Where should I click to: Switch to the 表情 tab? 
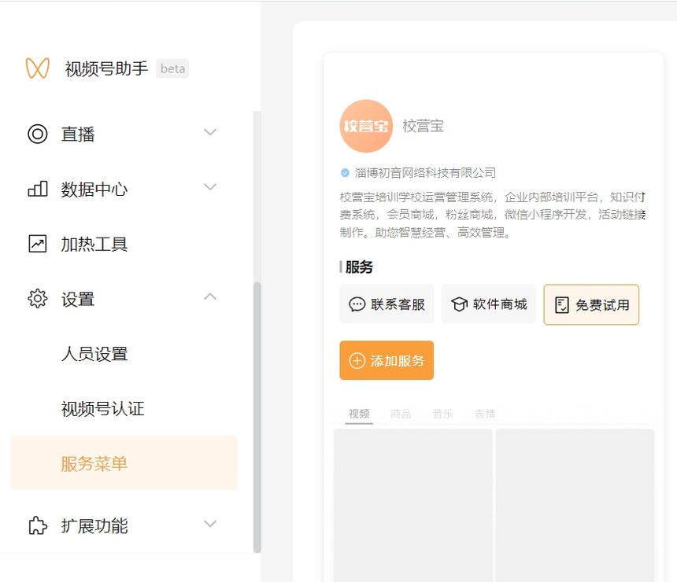tap(485, 414)
